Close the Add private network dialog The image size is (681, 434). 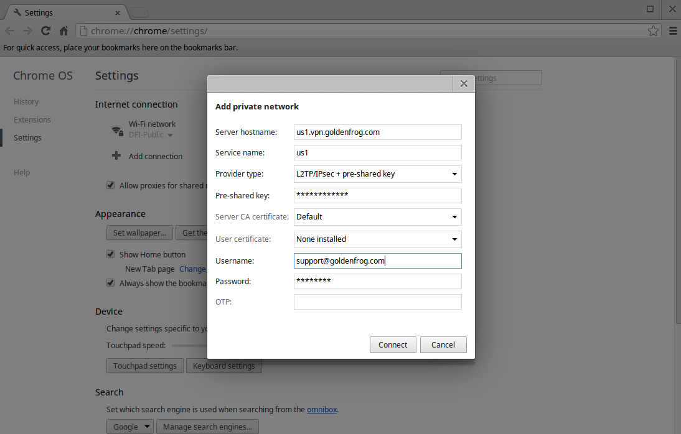464,84
